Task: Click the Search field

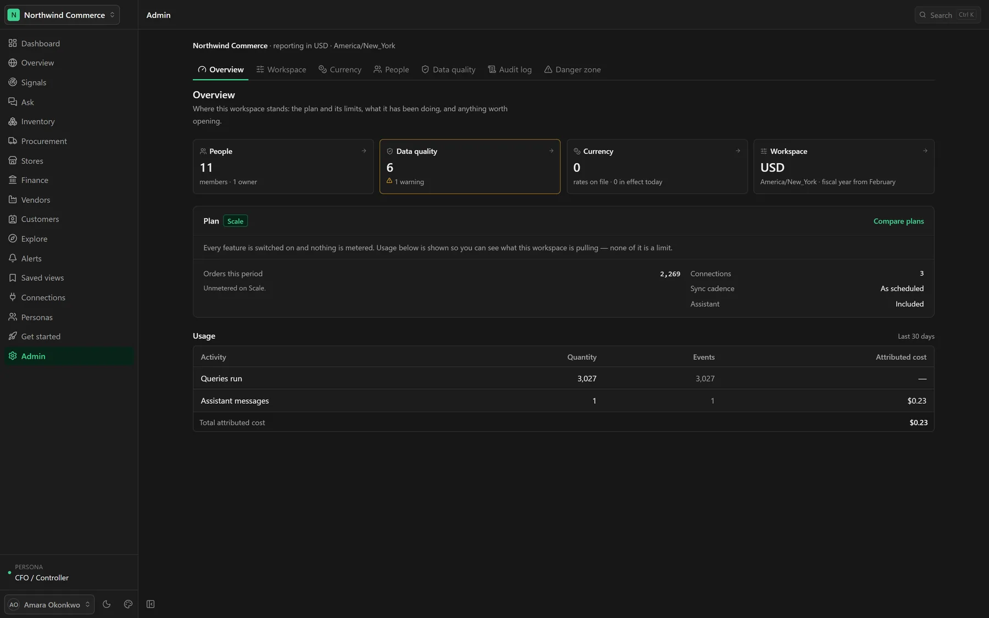Action: (x=948, y=15)
